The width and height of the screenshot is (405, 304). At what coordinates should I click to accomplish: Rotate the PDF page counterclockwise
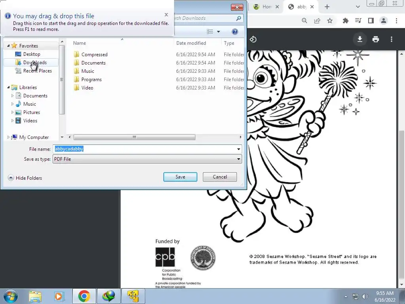[x=253, y=39]
